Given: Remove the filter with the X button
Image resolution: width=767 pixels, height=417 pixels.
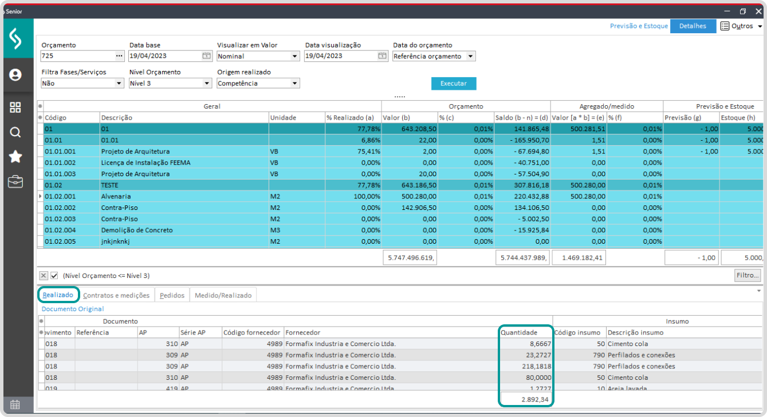Looking at the screenshot, I should tap(44, 276).
